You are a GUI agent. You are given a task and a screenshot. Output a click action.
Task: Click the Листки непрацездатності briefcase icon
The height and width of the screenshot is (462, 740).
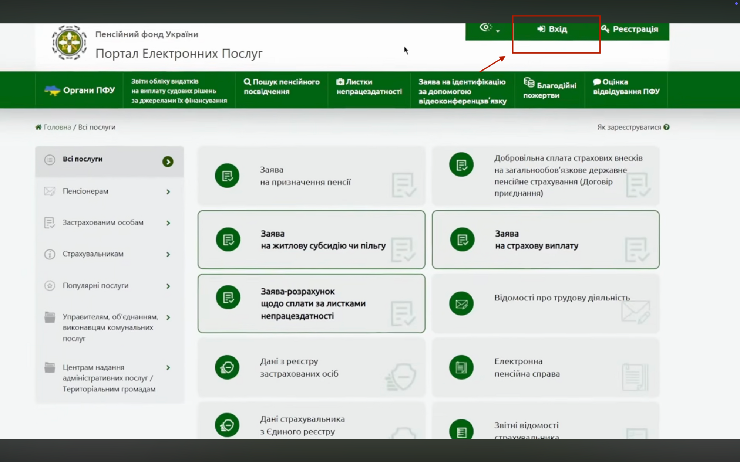(340, 82)
